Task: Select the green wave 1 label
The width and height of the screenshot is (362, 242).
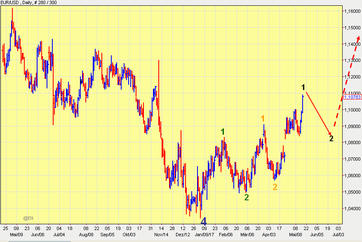Action: pos(223,132)
